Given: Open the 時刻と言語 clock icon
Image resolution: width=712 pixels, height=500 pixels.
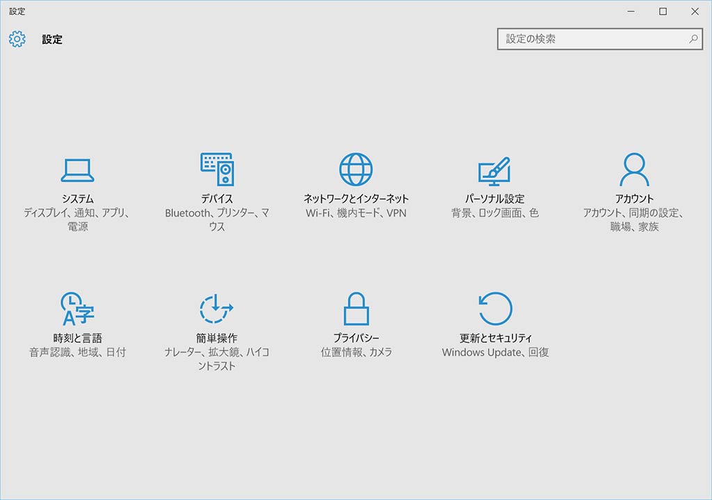Looking at the screenshot, I should [x=78, y=309].
